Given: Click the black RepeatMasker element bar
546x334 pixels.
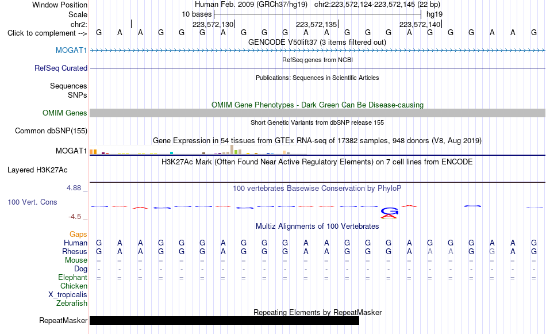Looking at the screenshot, I should pyautogui.click(x=224, y=320).
